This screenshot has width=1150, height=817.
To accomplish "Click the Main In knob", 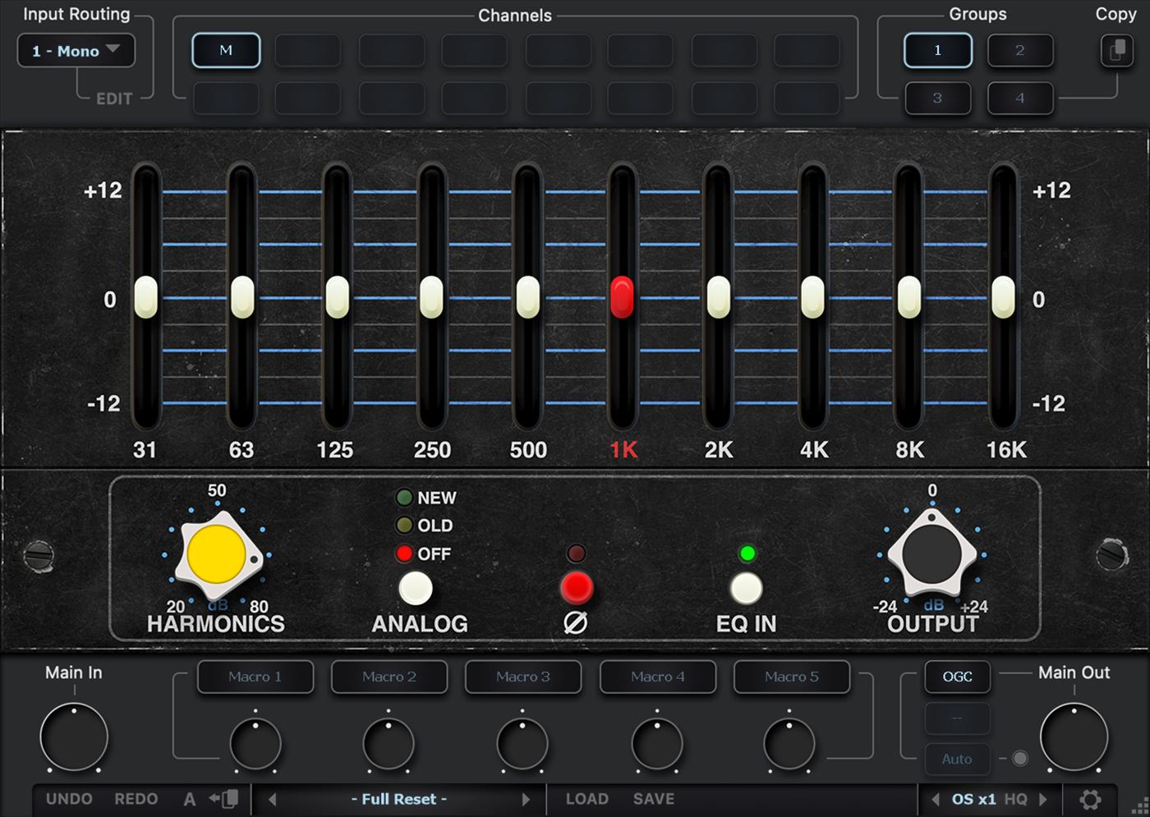I will pyautogui.click(x=74, y=737).
